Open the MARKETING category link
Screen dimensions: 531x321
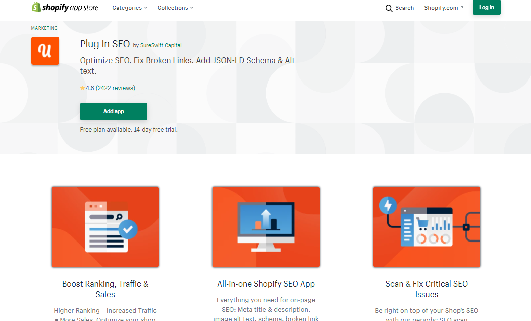44,28
